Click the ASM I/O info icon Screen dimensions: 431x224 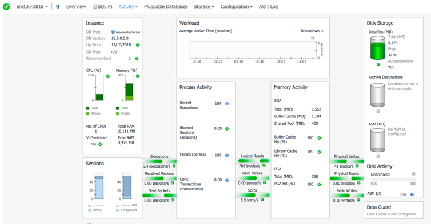coord(412,194)
